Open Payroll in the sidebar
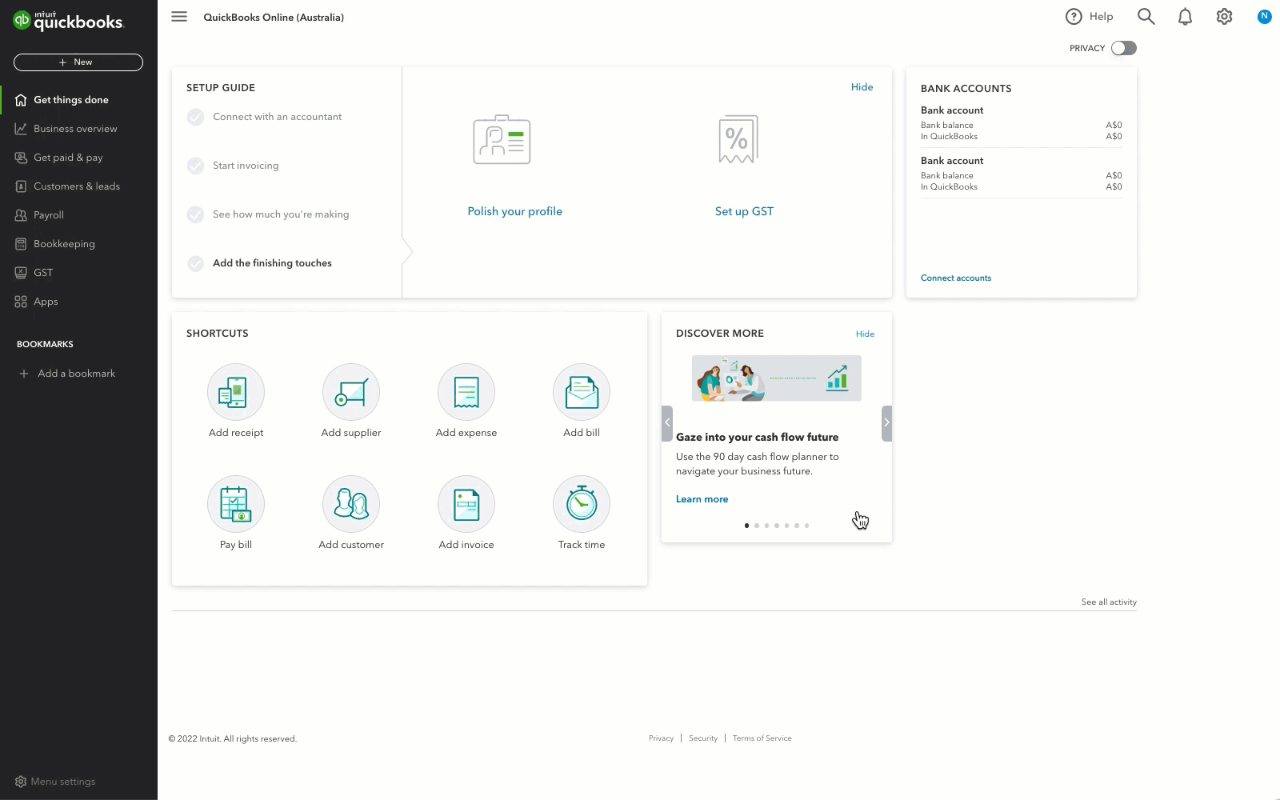Screen dimensions: 1280x800 78,215
